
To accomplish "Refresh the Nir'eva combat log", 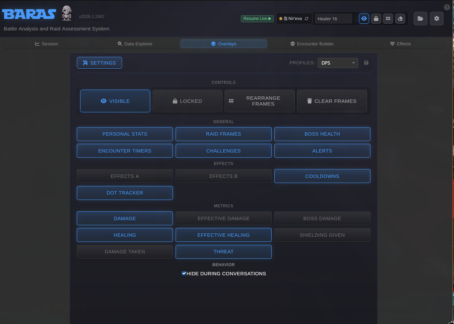I will (307, 19).
